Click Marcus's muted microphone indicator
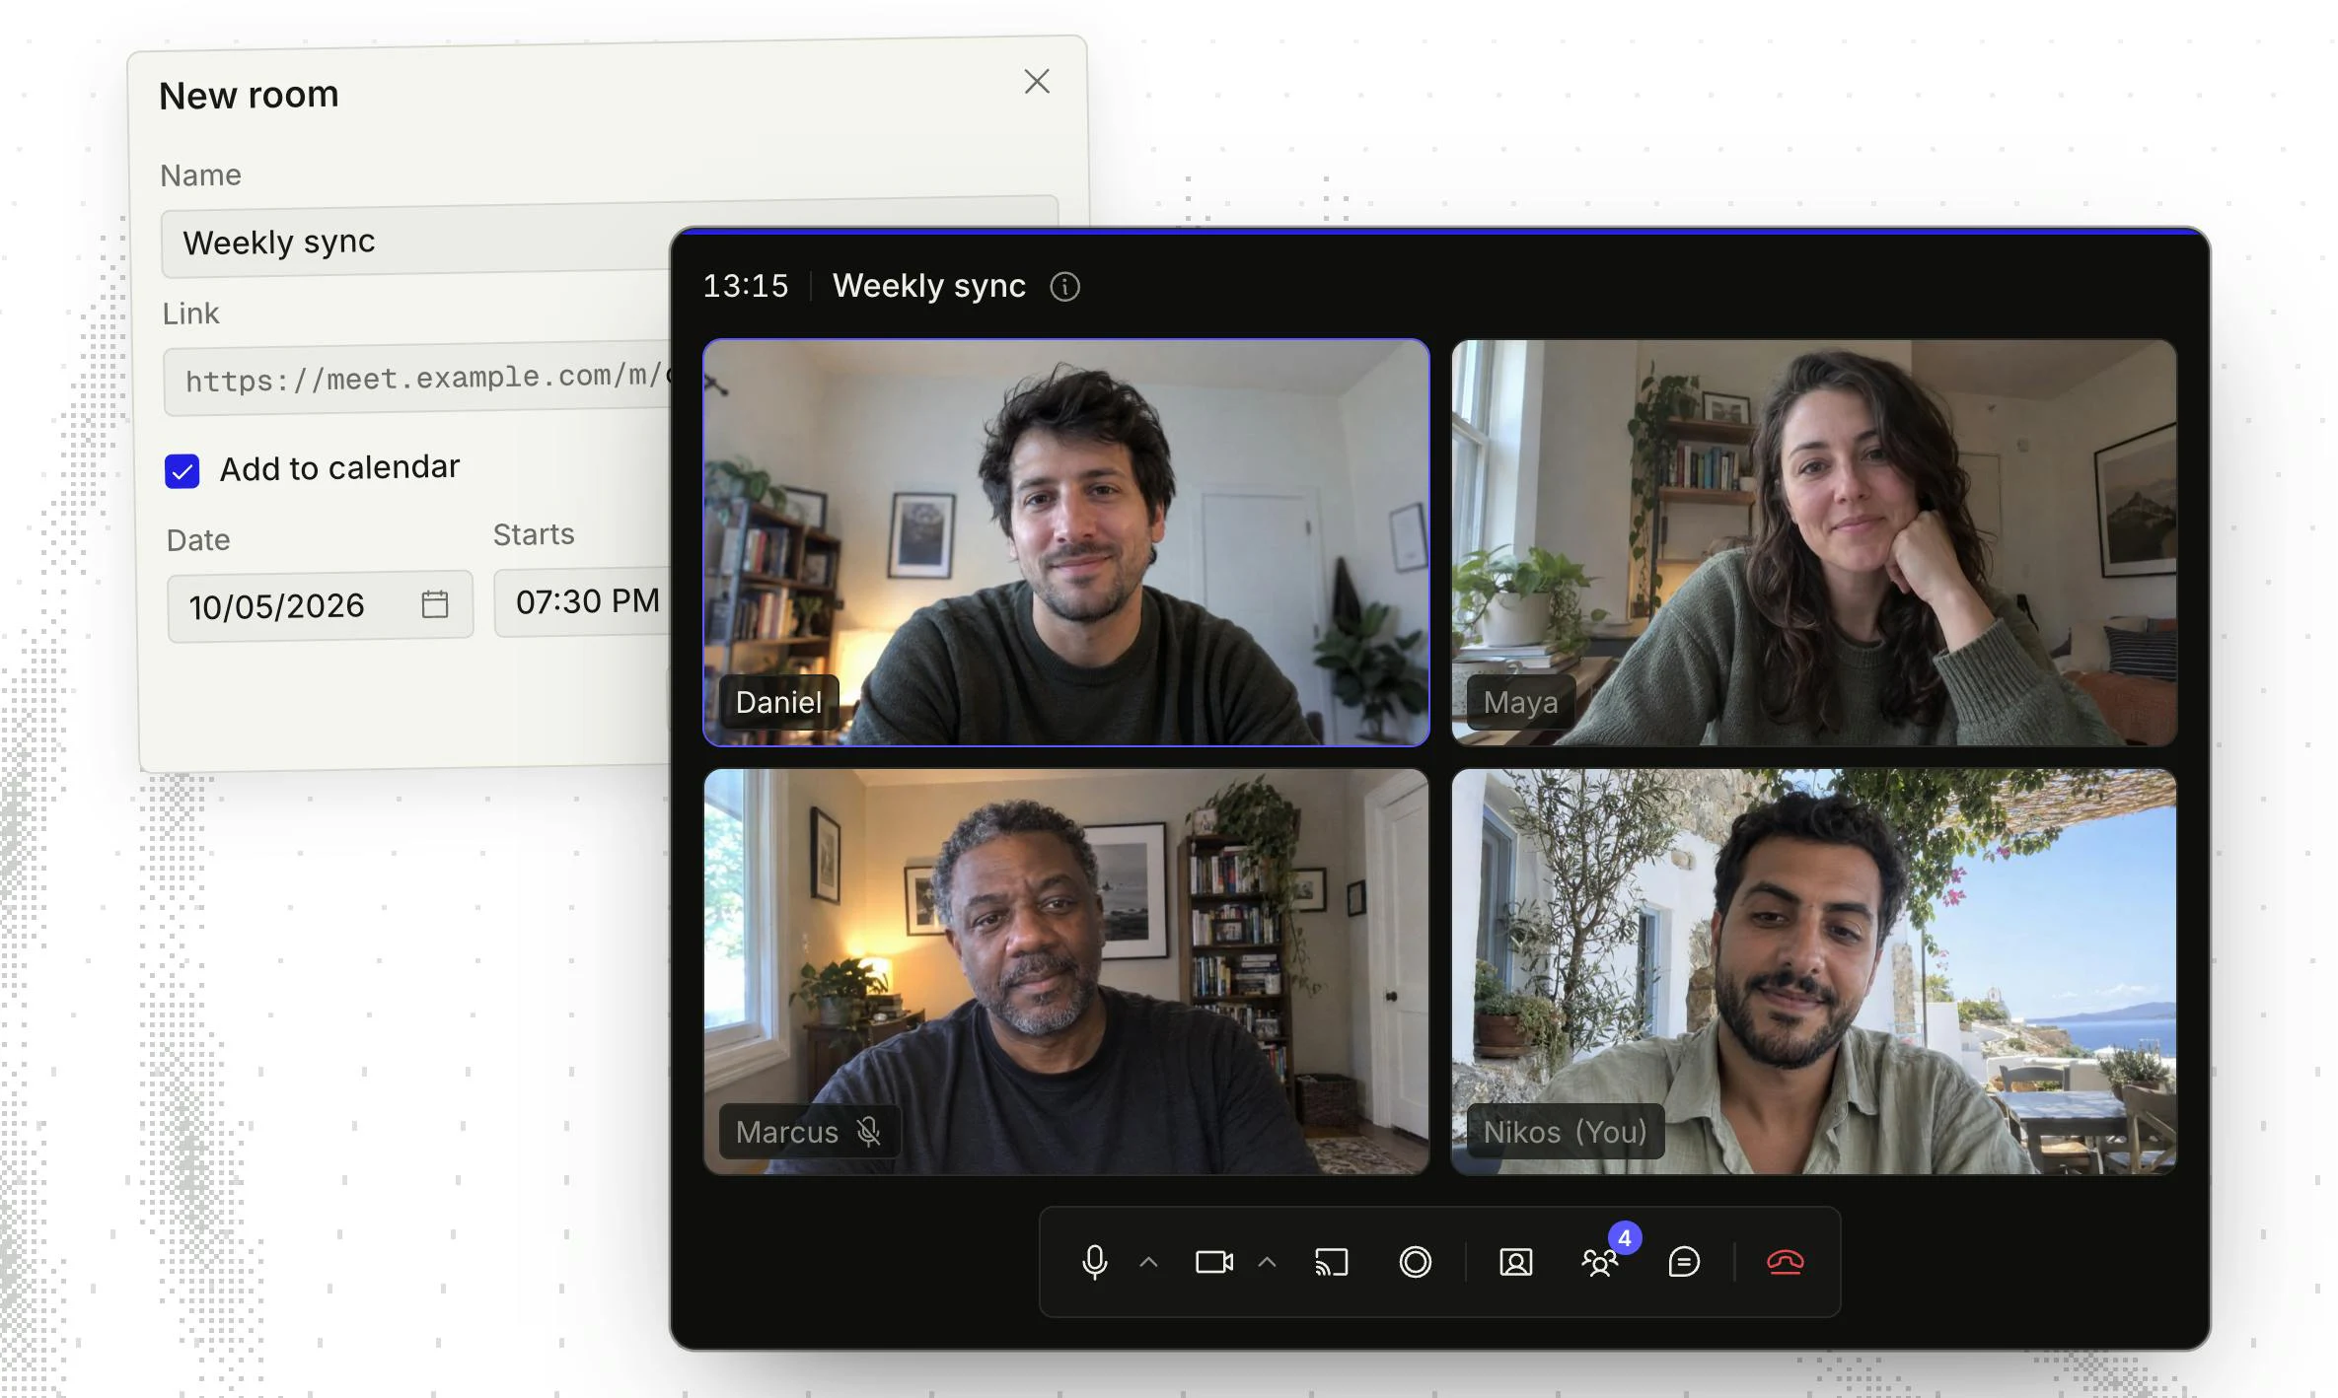 [x=869, y=1131]
